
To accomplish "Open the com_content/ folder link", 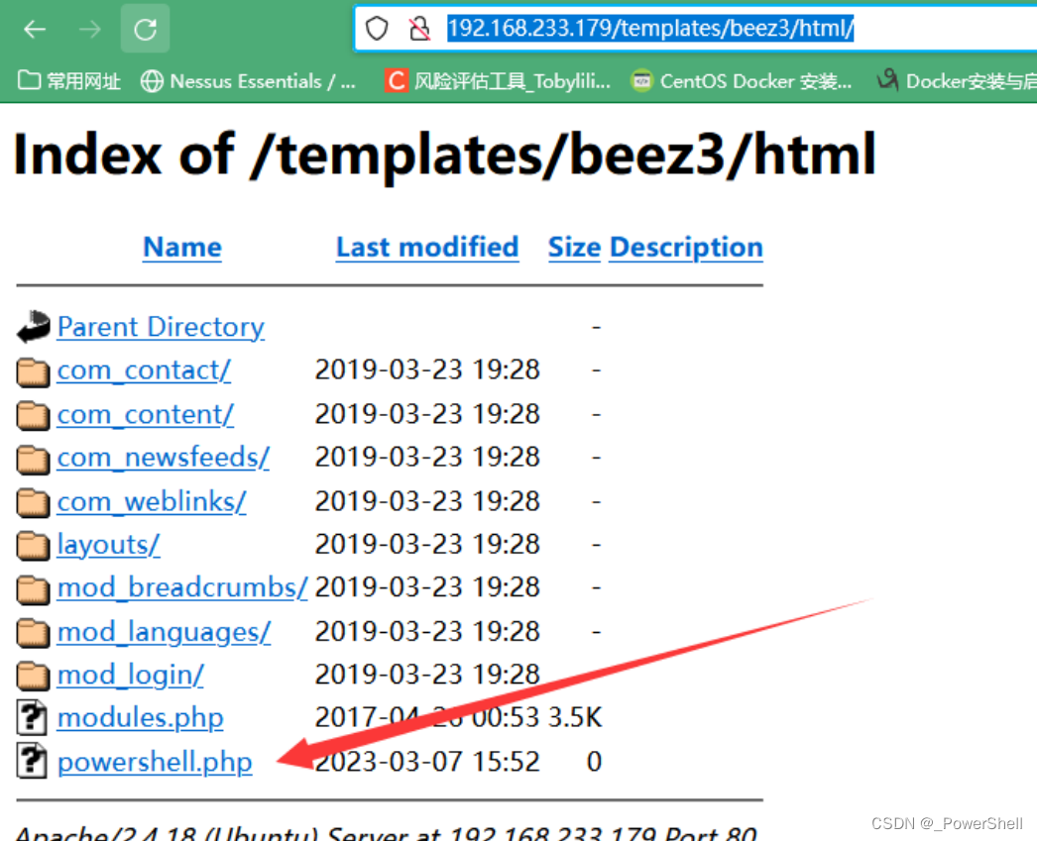I will 146,414.
